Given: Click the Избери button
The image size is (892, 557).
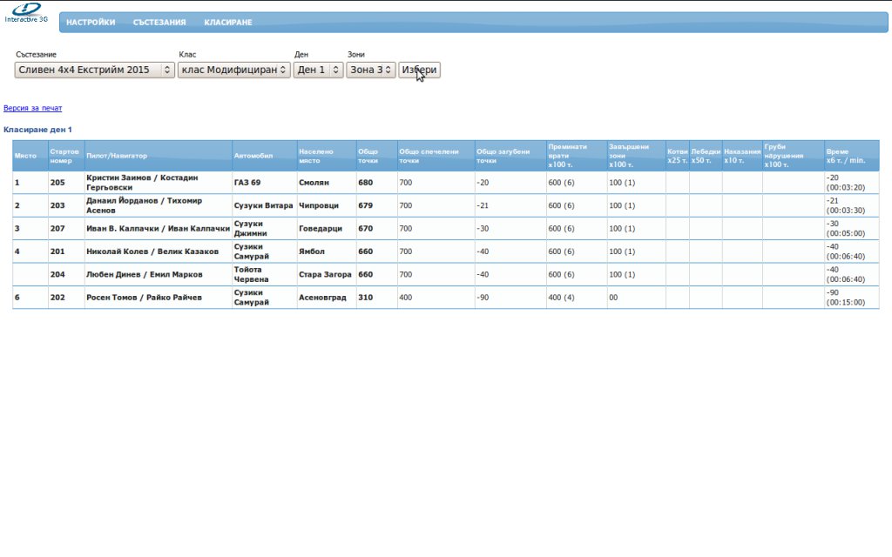Looking at the screenshot, I should click(x=419, y=70).
